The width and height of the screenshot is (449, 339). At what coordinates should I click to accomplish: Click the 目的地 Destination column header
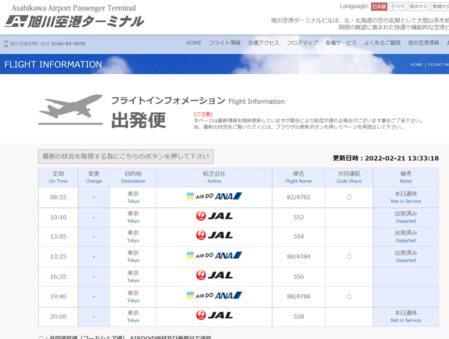(133, 177)
